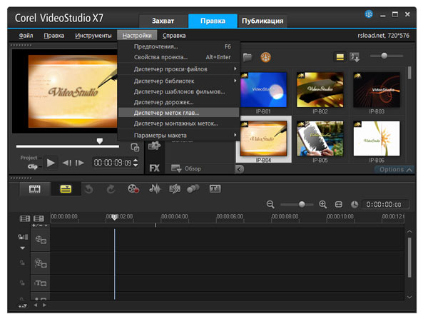Screen dimensions: 428x324
Task: Open Auto Music tool icon
Action: click(175, 189)
